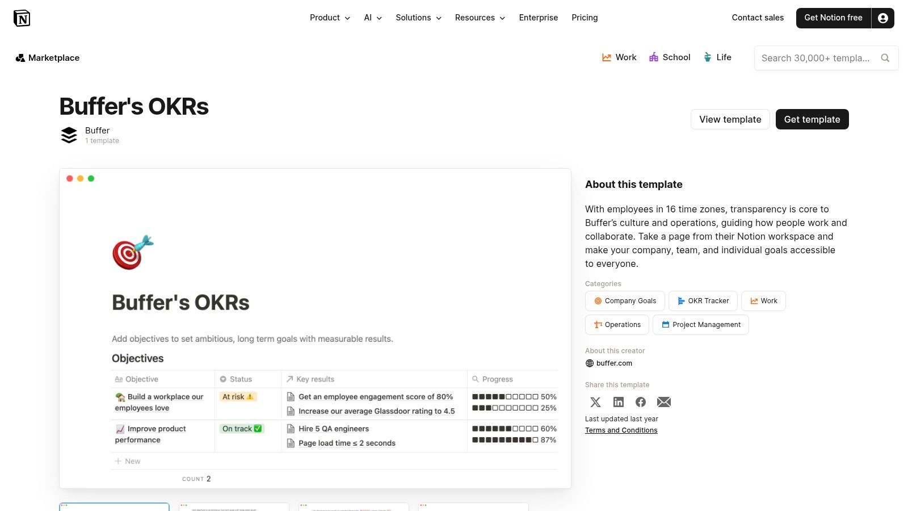
Task: Click the Work chart icon
Action: coord(607,57)
